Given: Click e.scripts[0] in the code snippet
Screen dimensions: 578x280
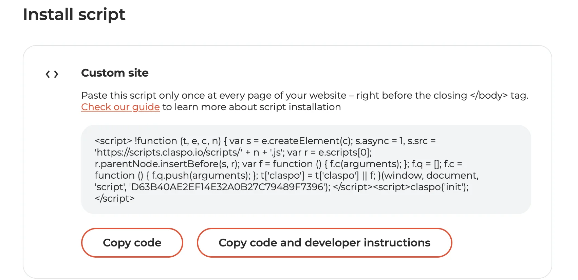Looking at the screenshot, I should (345, 153).
